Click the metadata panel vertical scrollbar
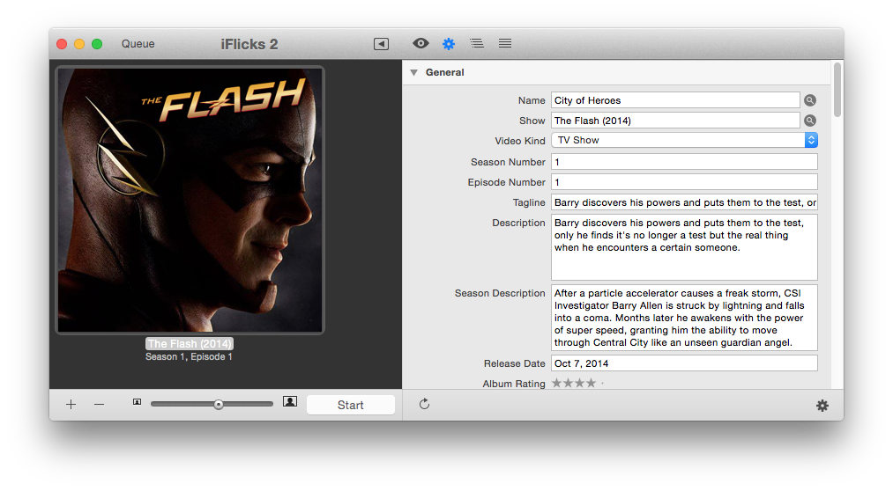The image size is (893, 491). click(x=837, y=90)
